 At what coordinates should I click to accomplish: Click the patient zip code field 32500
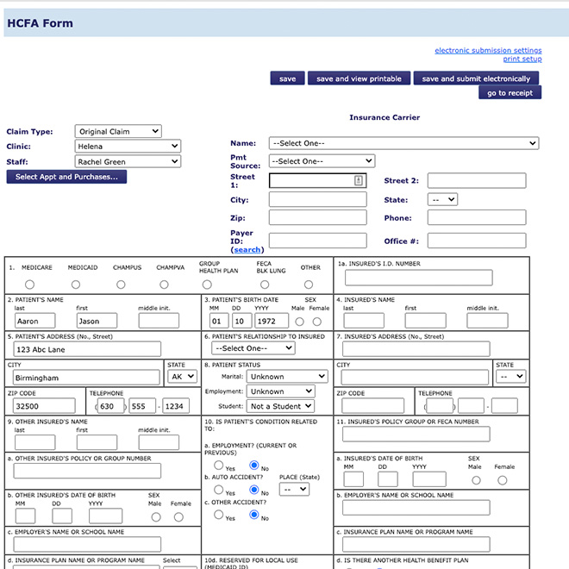pos(44,406)
